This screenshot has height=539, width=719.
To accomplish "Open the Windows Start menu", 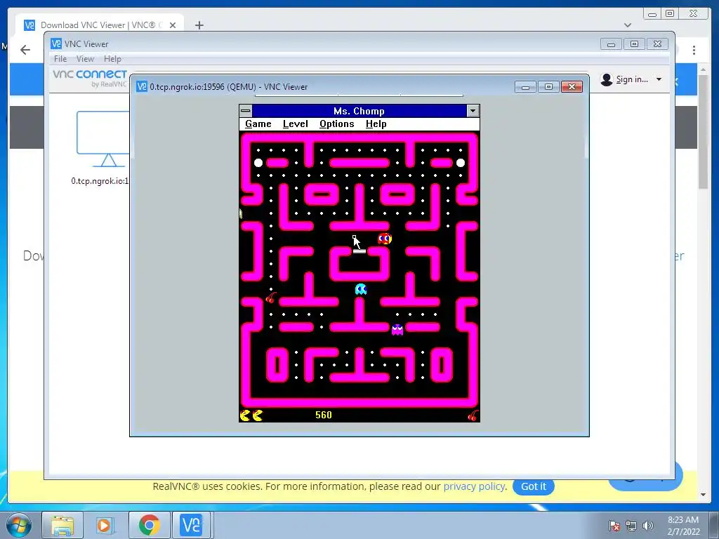I will coord(19,525).
